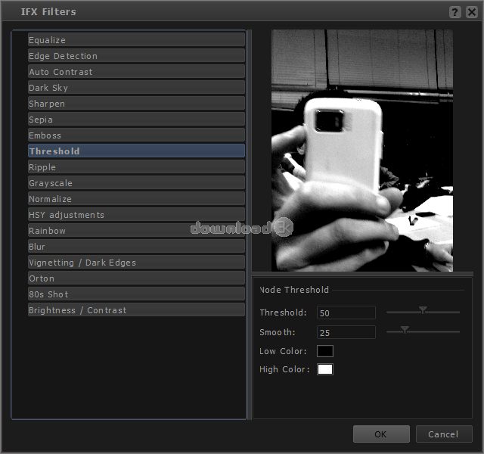The height and width of the screenshot is (454, 484).
Task: Click the filter preview image
Action: [x=362, y=151]
